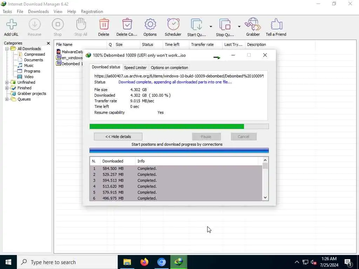Select connection row 594.513 MB
The height and width of the screenshot is (269, 359).
[x=176, y=180]
